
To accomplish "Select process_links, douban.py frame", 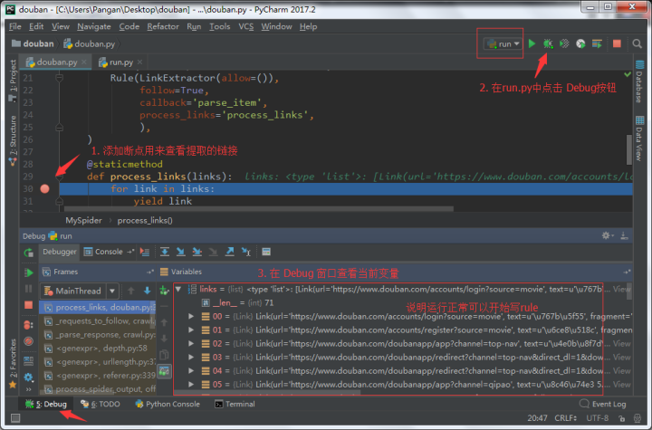I will pos(98,307).
